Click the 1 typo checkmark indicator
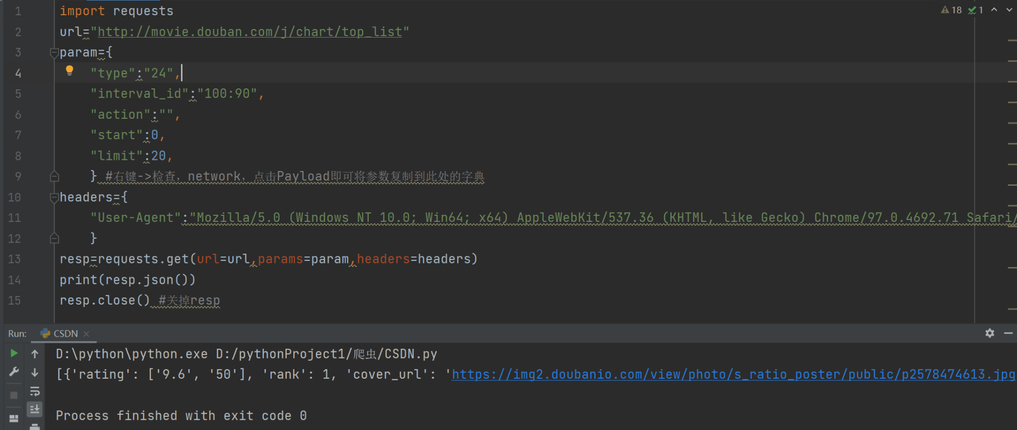Screen dimensions: 1017x430 [976, 10]
